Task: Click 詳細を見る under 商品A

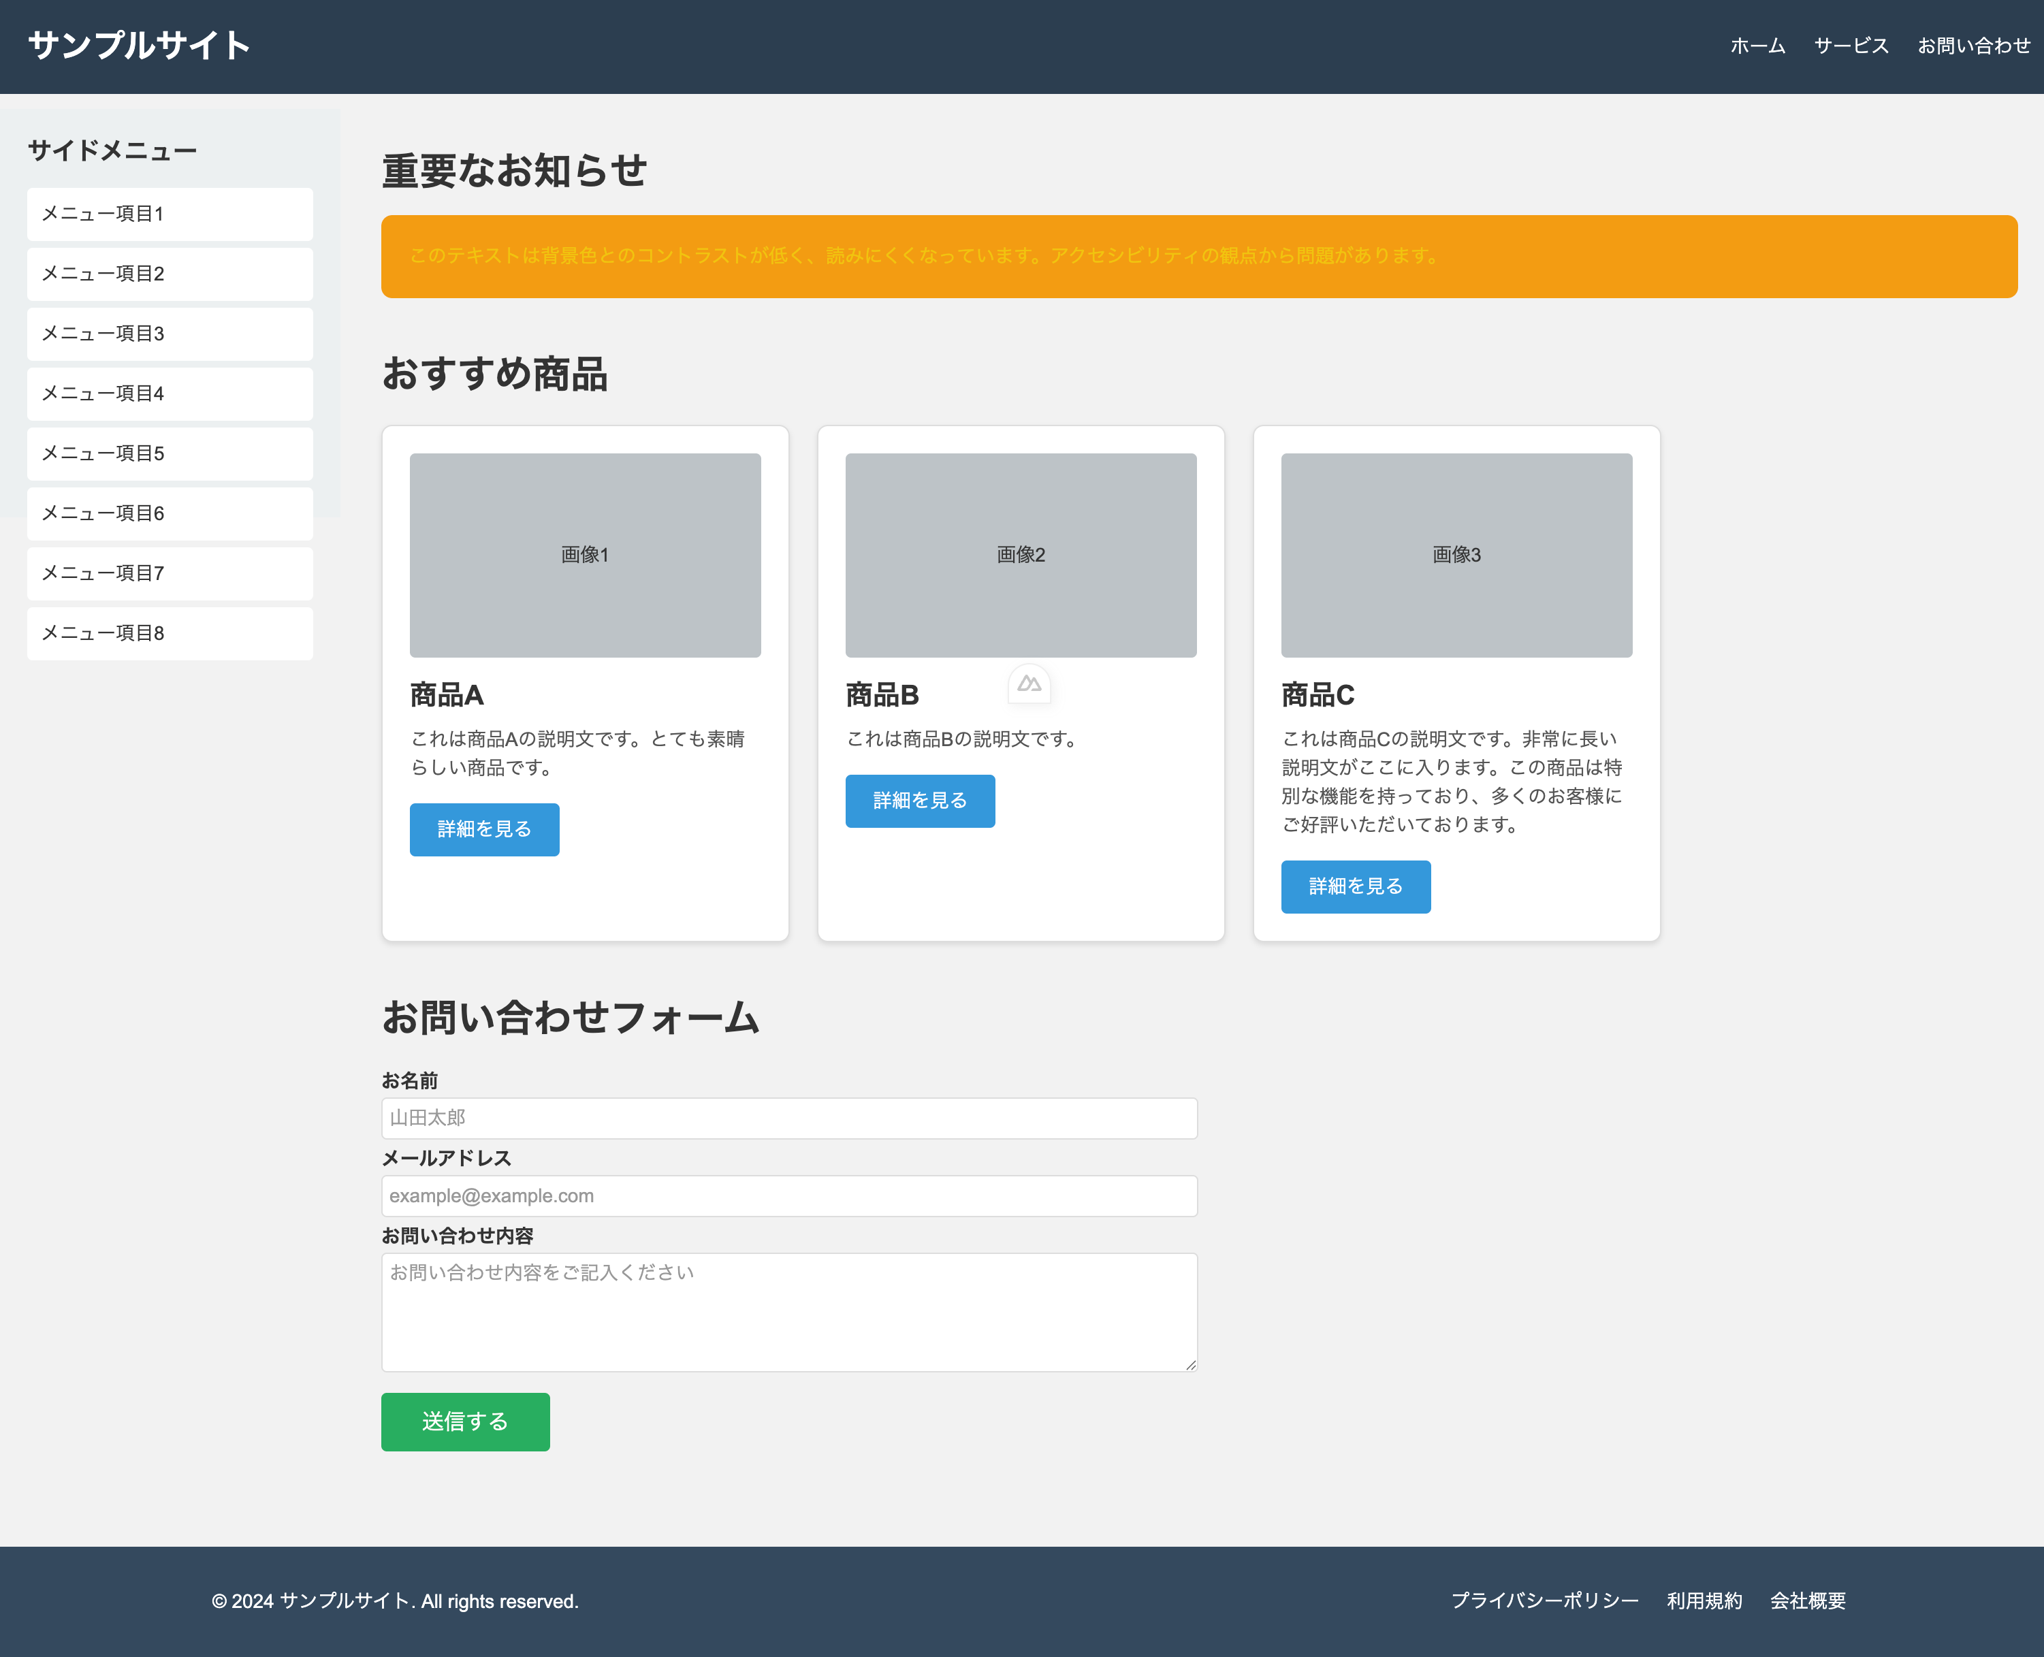Action: [x=484, y=829]
